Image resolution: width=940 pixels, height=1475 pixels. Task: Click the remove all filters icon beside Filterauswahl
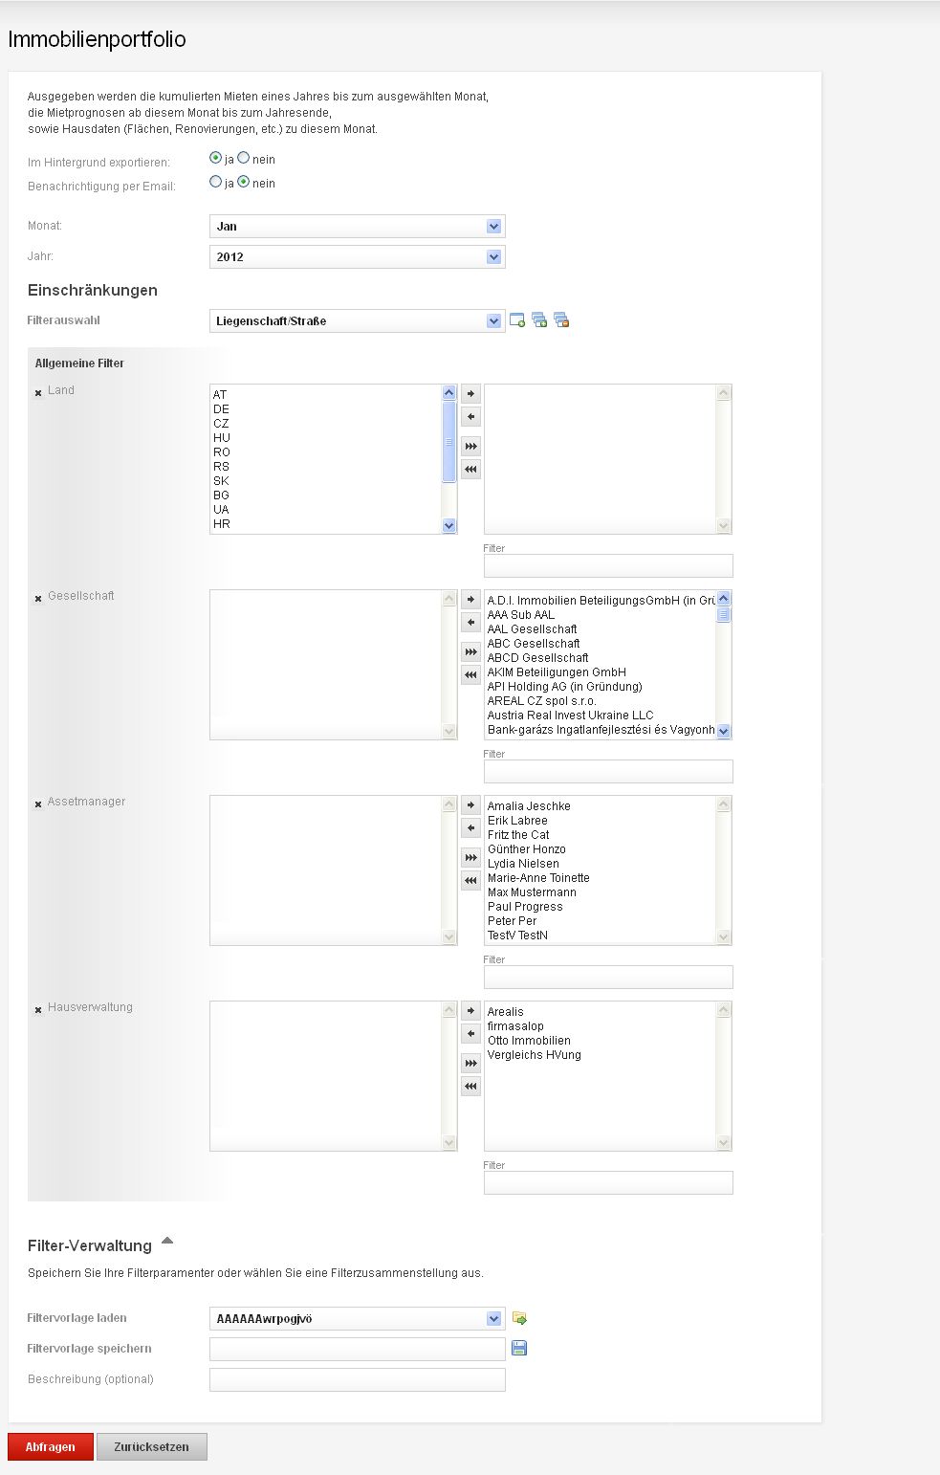coord(561,320)
